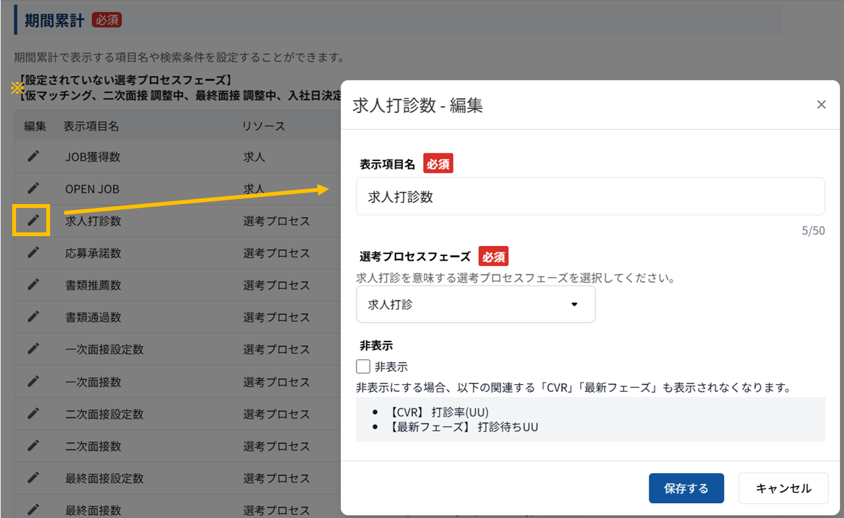
Task: Open edit for 応募承諾数 row
Action: point(33,253)
